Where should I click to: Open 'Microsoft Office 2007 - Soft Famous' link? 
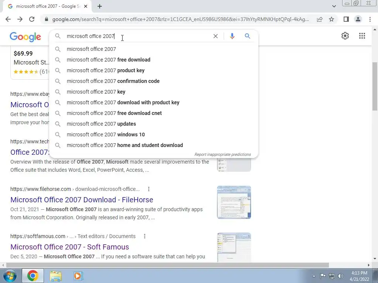pos(70,247)
